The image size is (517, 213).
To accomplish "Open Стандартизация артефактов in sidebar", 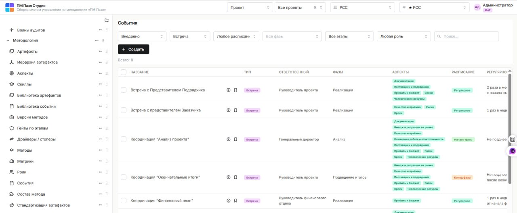I will pos(43,205).
